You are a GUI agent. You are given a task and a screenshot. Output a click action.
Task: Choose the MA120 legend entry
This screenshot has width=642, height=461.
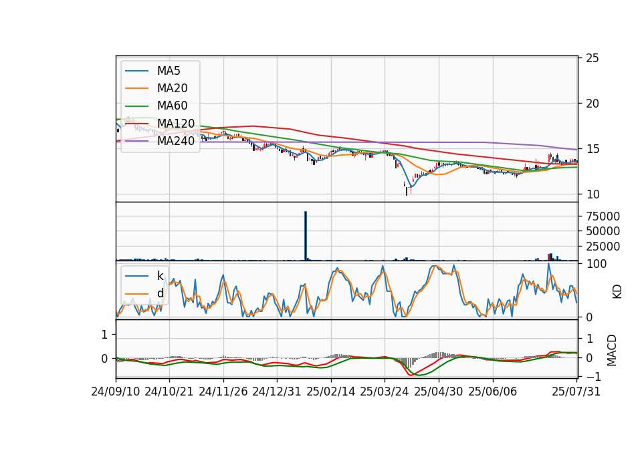point(160,124)
